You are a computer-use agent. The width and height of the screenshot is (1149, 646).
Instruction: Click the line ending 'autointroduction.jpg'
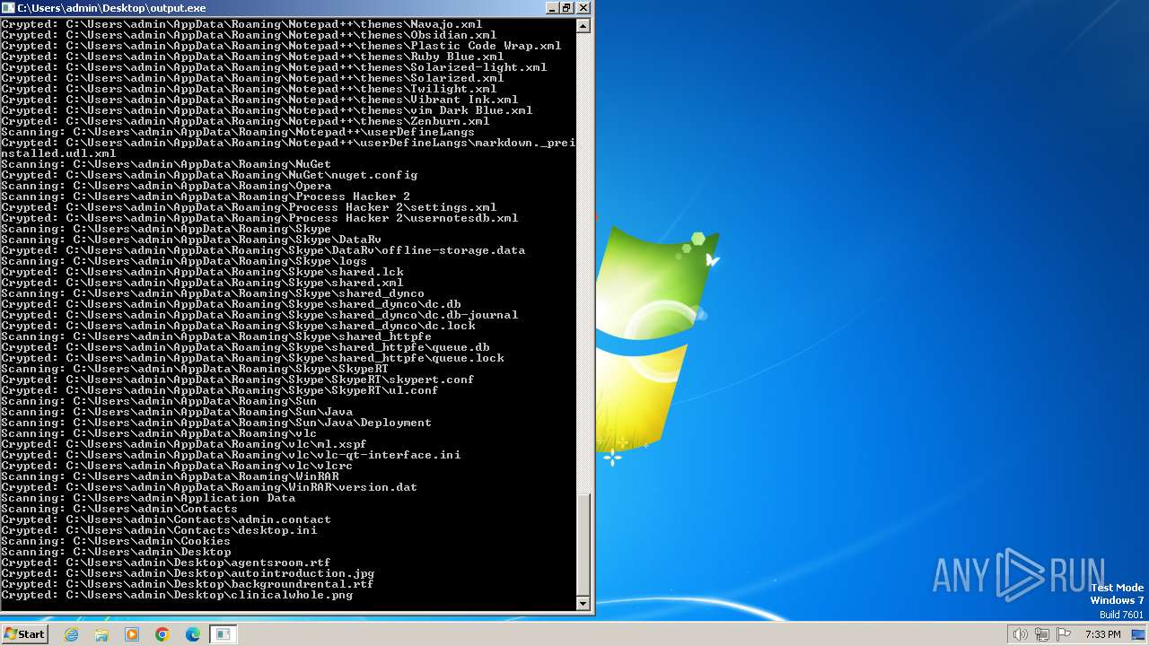[188, 573]
